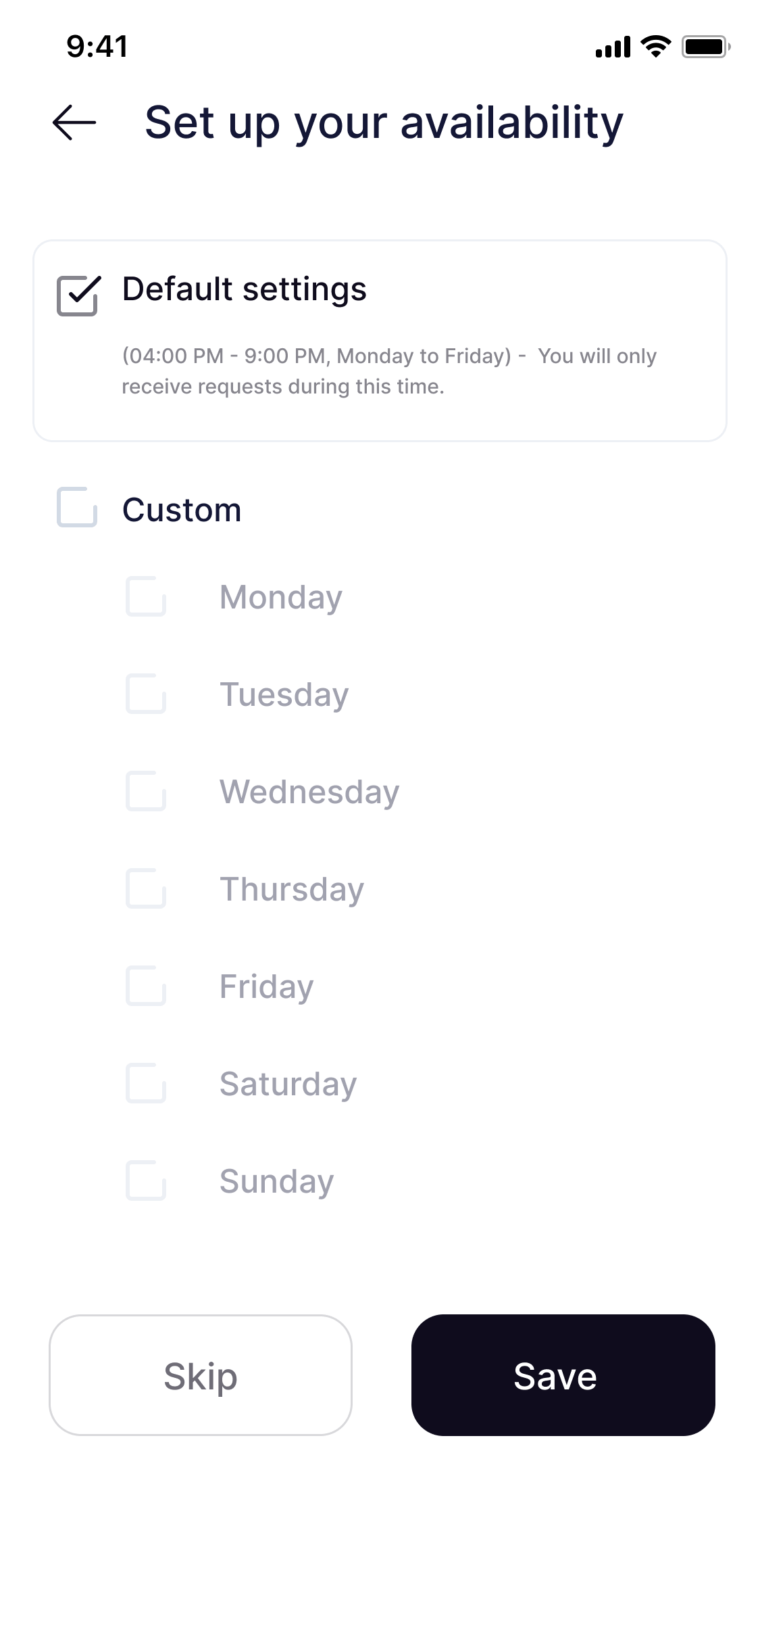
Task: Mark the Thursday checkbox
Action: [x=146, y=888]
